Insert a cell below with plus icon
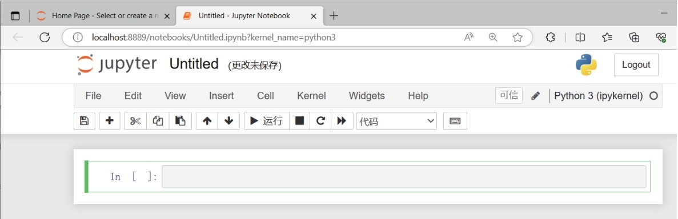The width and height of the screenshot is (678, 219). point(110,121)
